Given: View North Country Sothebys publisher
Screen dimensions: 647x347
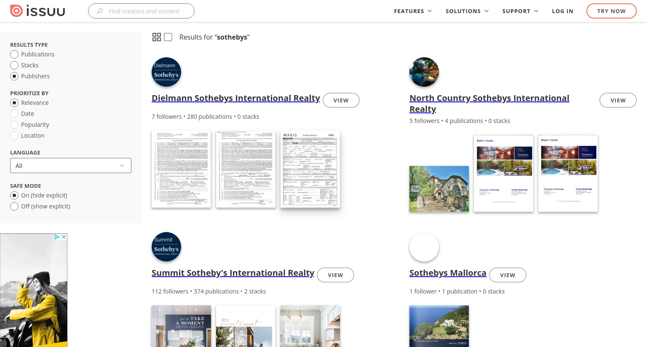Looking at the screenshot, I should click(618, 100).
